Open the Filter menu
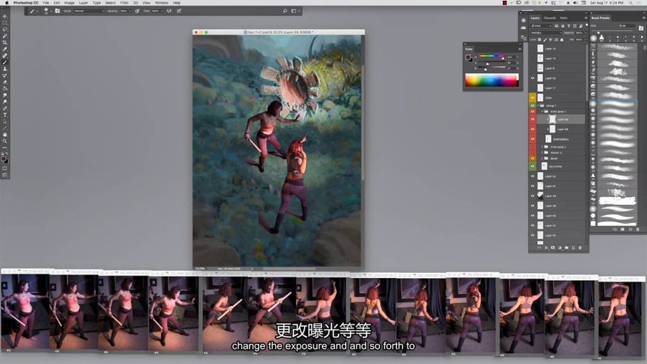Screen dimensions: 647x364 (124, 3)
